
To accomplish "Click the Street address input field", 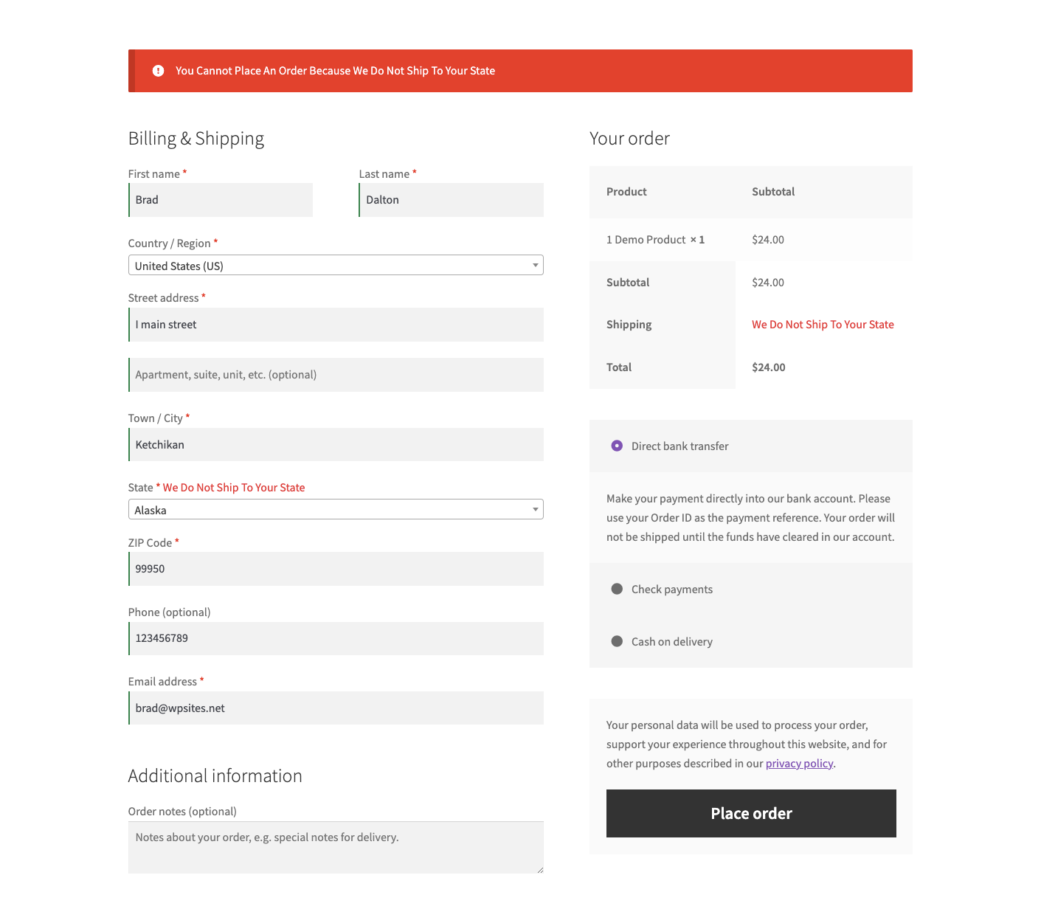I will (x=336, y=325).
